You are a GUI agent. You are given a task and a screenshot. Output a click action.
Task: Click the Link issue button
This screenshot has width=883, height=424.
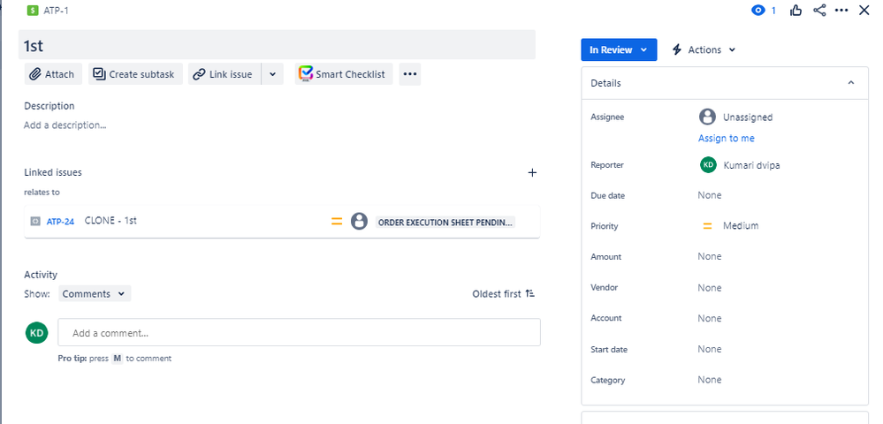pyautogui.click(x=225, y=74)
